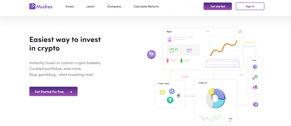Click the Bitcoin coin icon
The width and height of the screenshot is (291, 126).
click(x=162, y=92)
